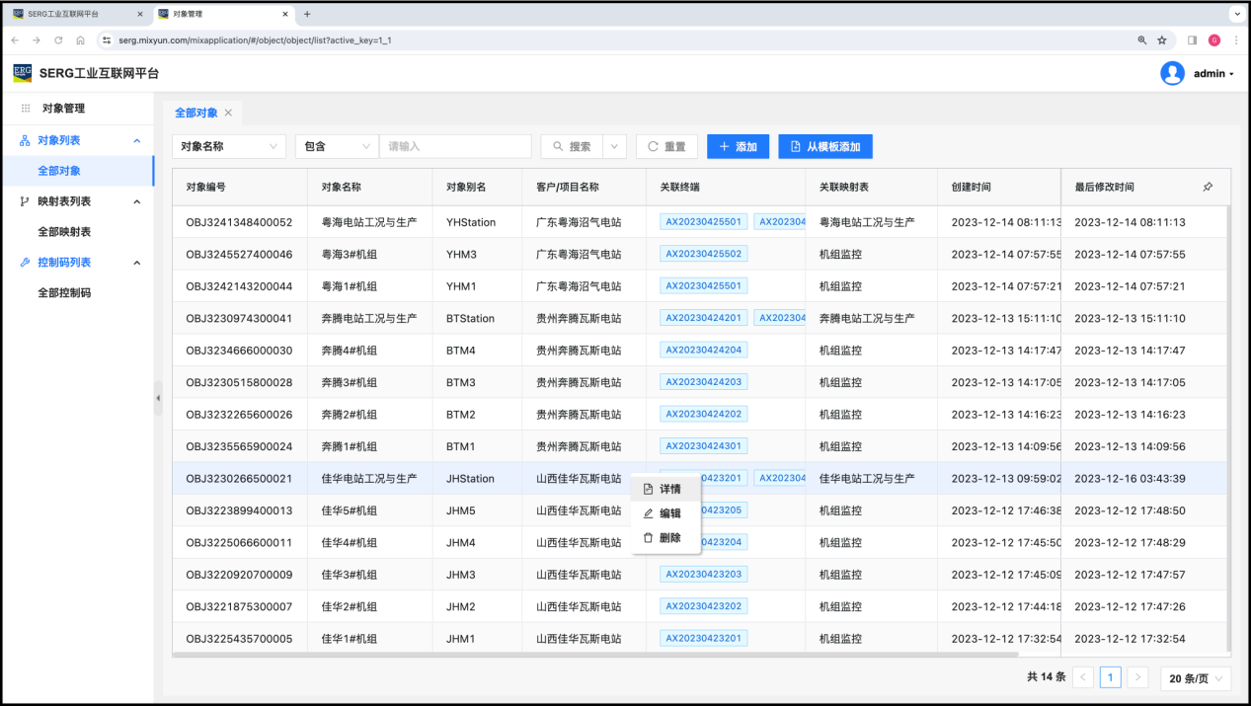Click the 添加 button

(x=738, y=146)
